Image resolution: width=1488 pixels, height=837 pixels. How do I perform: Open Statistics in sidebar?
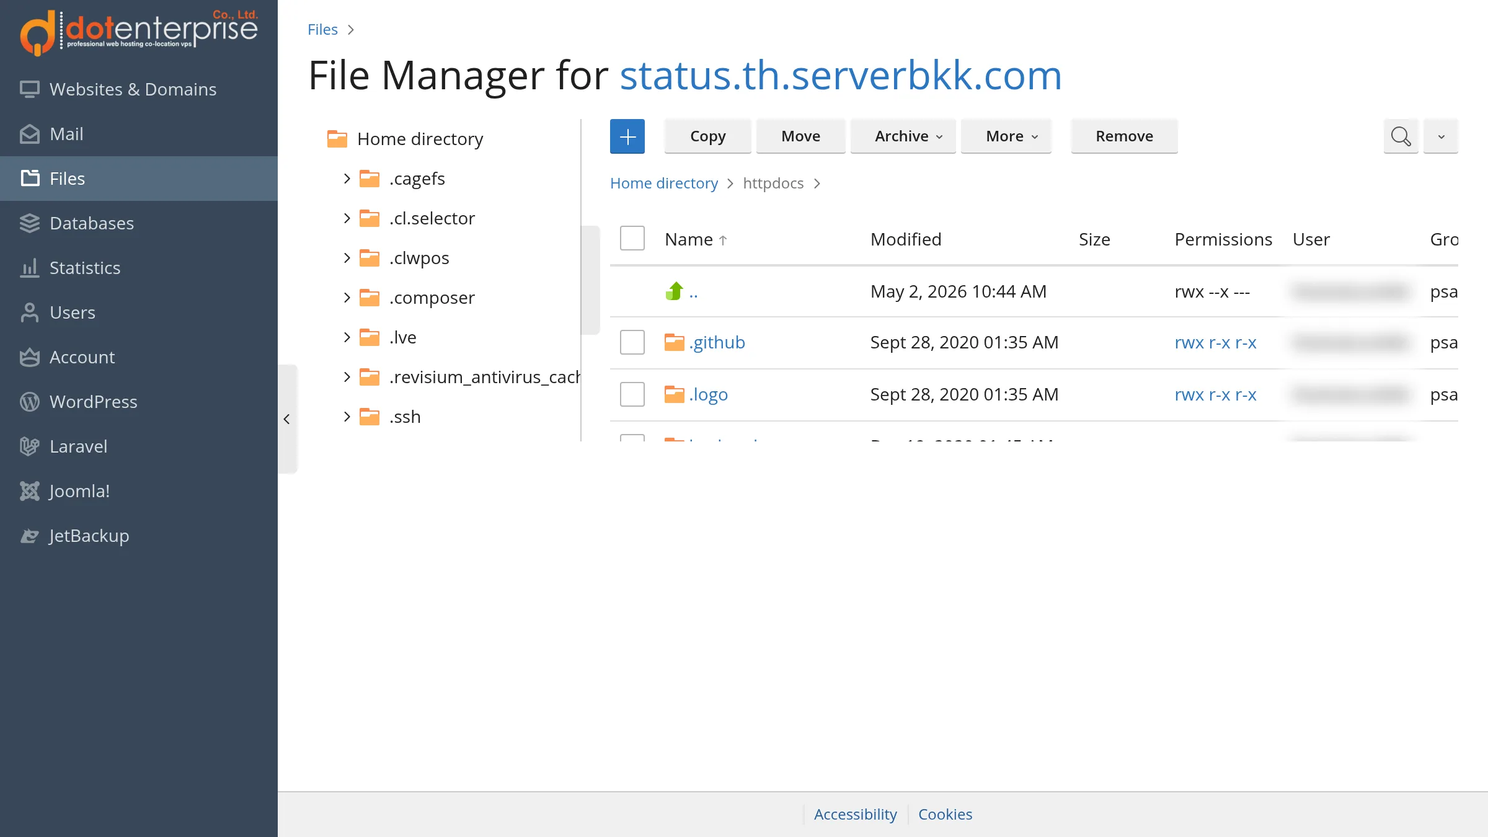[x=139, y=268]
